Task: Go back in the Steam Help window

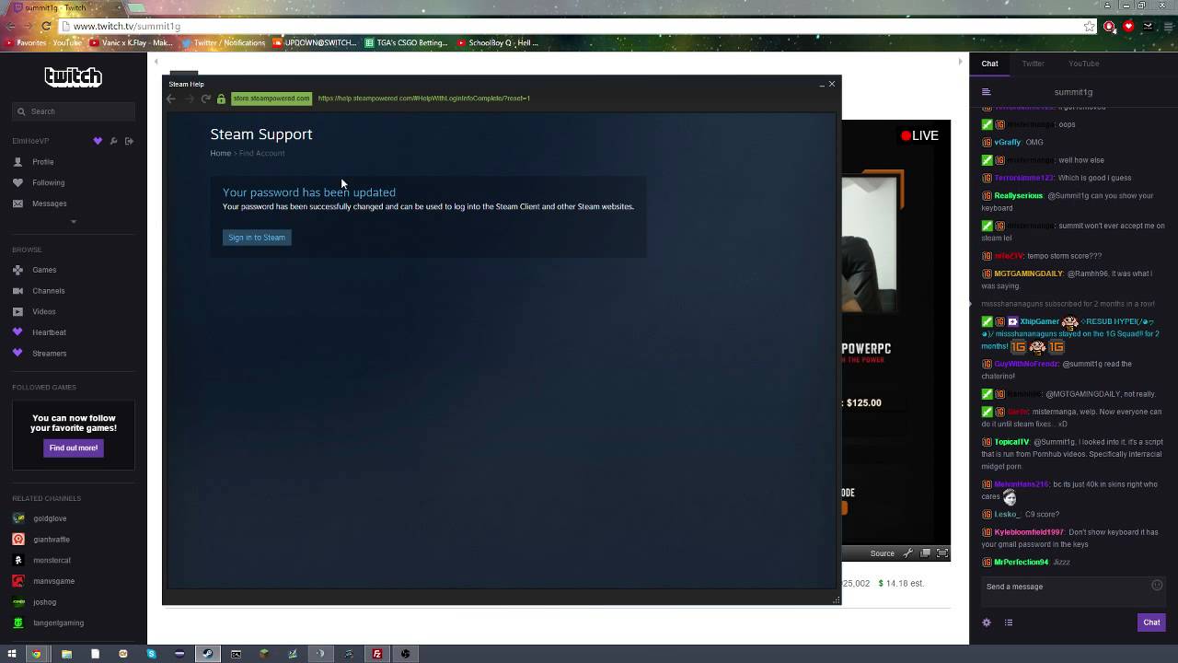Action: coord(171,99)
